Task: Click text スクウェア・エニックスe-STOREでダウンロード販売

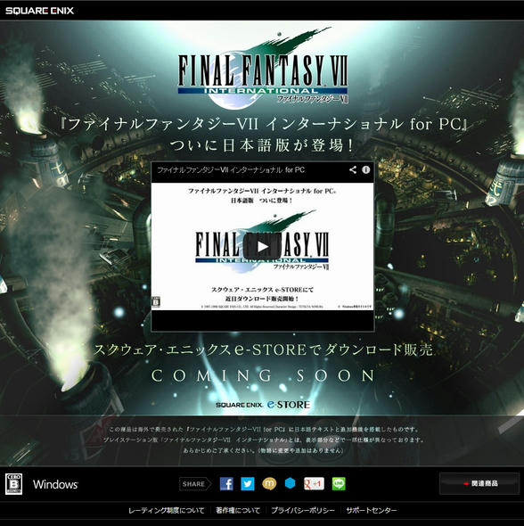Action: pos(263,349)
